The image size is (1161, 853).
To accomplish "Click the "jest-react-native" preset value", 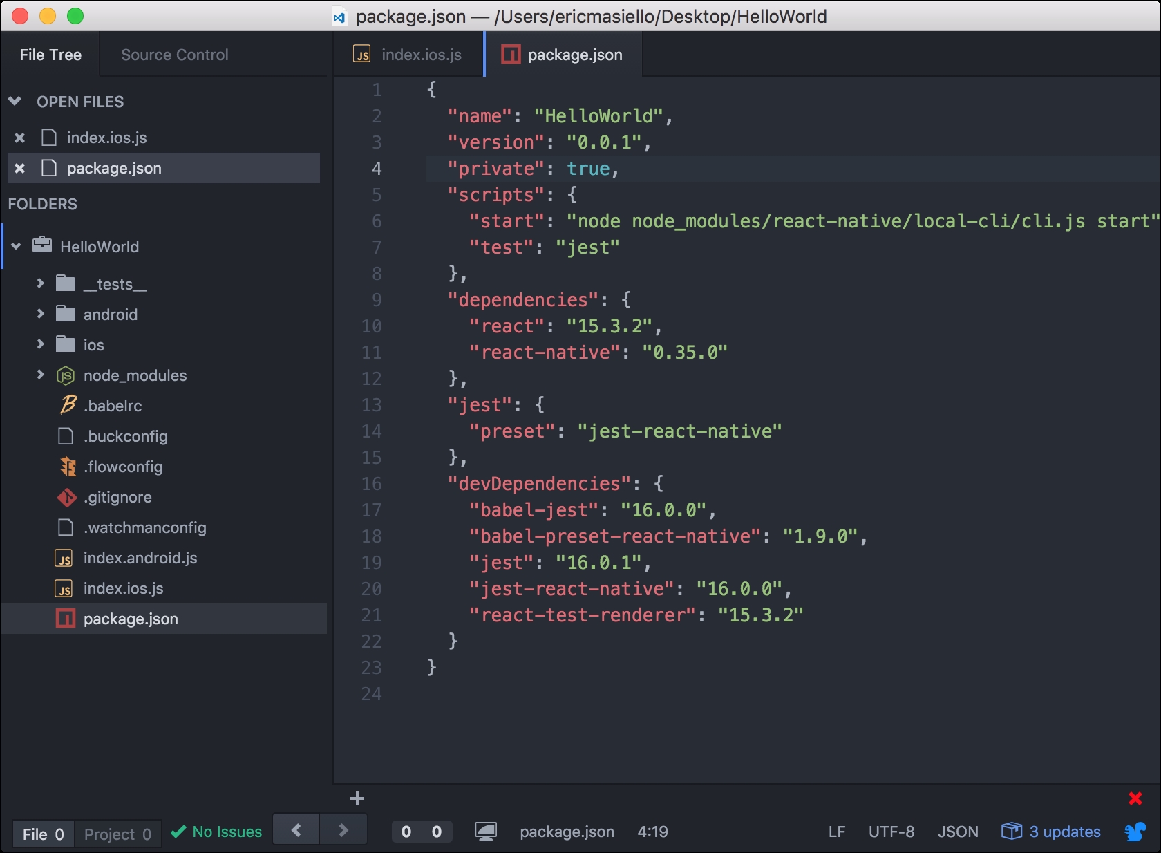I will pyautogui.click(x=680, y=431).
